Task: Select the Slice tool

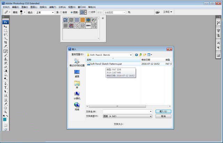Action: coord(6,46)
